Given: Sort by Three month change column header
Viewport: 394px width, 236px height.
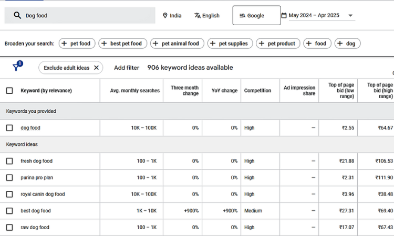Looking at the screenshot, I should pos(185,91).
